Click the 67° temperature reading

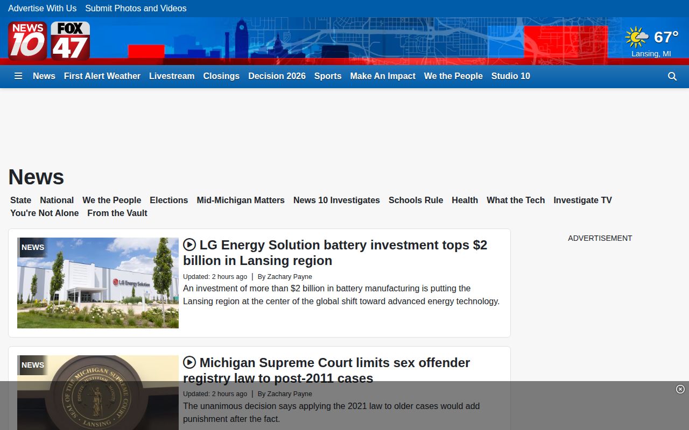pos(666,37)
